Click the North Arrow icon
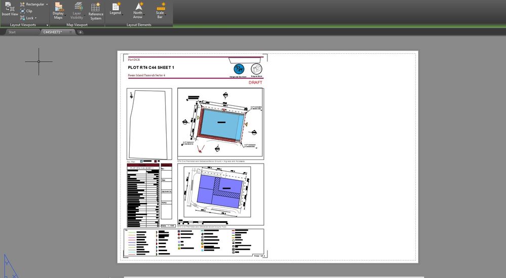Viewport: 506px width, 278px height. (x=139, y=6)
